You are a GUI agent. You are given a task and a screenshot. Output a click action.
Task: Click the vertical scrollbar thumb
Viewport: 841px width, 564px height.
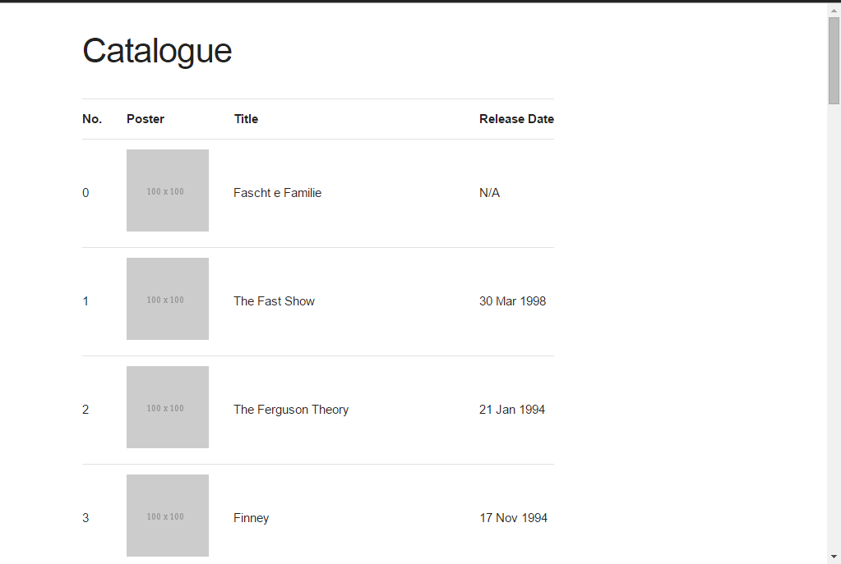point(834,60)
